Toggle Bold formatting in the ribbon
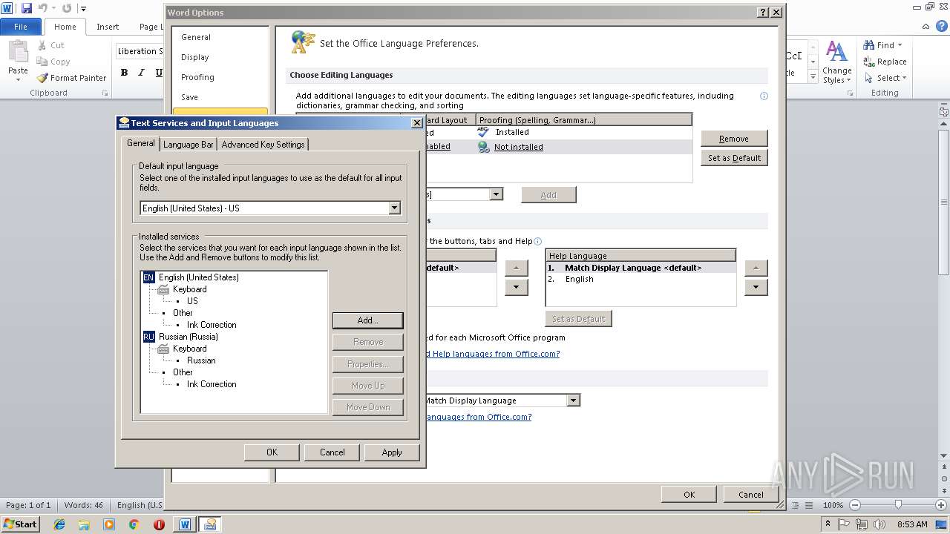The height and width of the screenshot is (534, 950). click(x=124, y=73)
